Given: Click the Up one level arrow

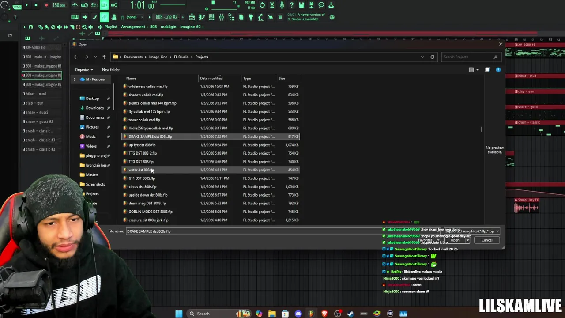Looking at the screenshot, I should (104, 57).
